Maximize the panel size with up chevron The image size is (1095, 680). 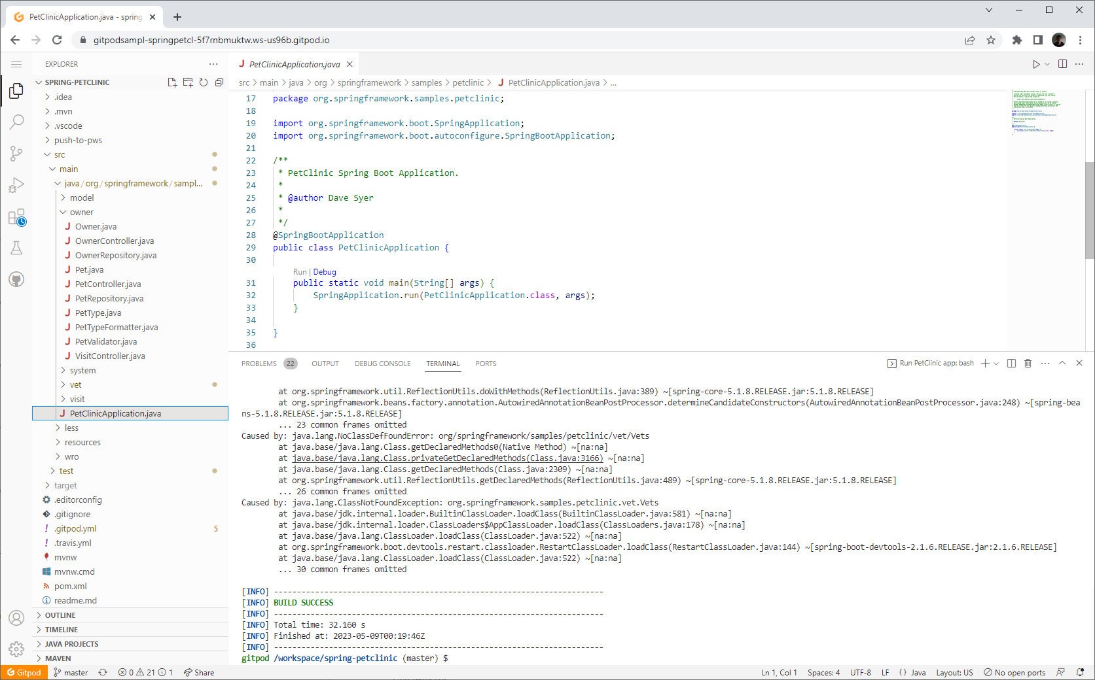point(1062,363)
